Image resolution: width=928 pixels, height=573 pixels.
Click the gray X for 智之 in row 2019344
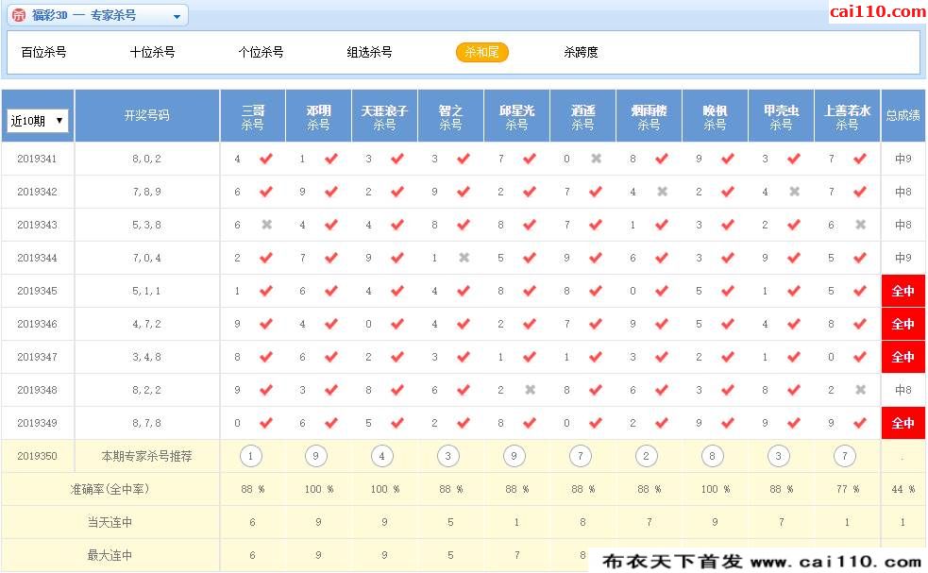(464, 258)
